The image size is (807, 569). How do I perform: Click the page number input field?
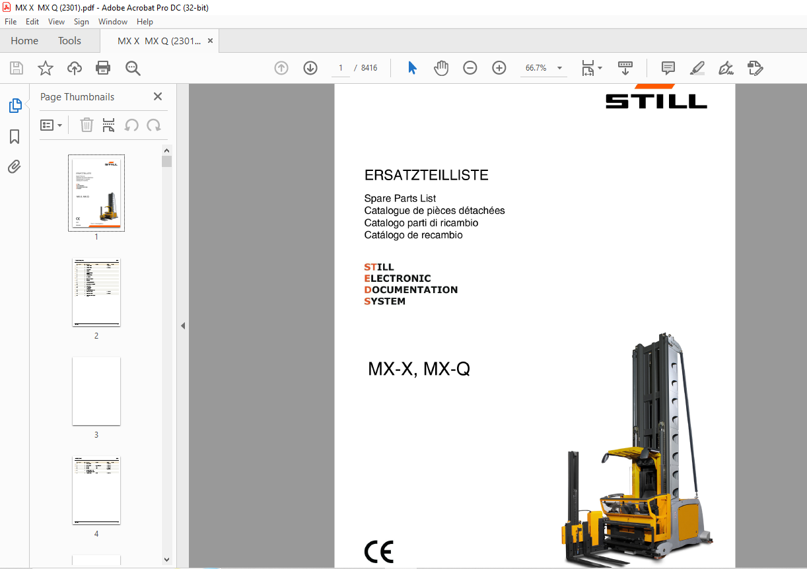[340, 68]
